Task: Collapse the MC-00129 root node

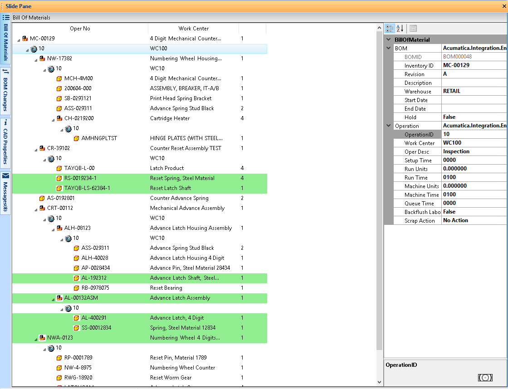Action: [x=19, y=40]
